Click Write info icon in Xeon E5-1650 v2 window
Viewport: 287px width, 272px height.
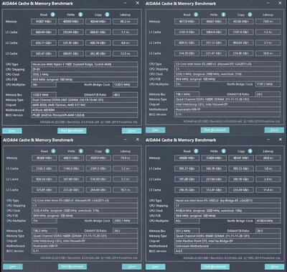[223, 151]
